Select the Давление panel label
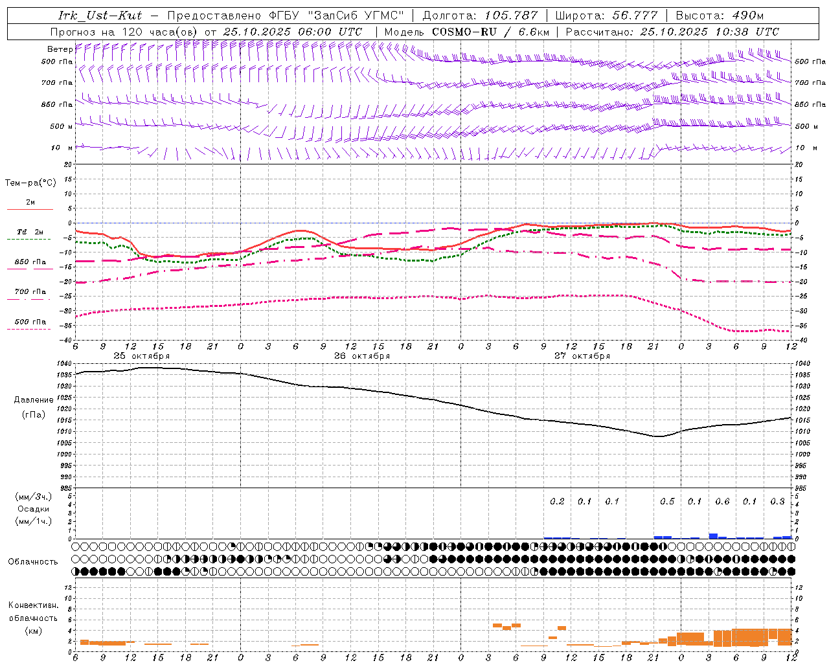Viewport: 829px width, 663px height. point(34,400)
